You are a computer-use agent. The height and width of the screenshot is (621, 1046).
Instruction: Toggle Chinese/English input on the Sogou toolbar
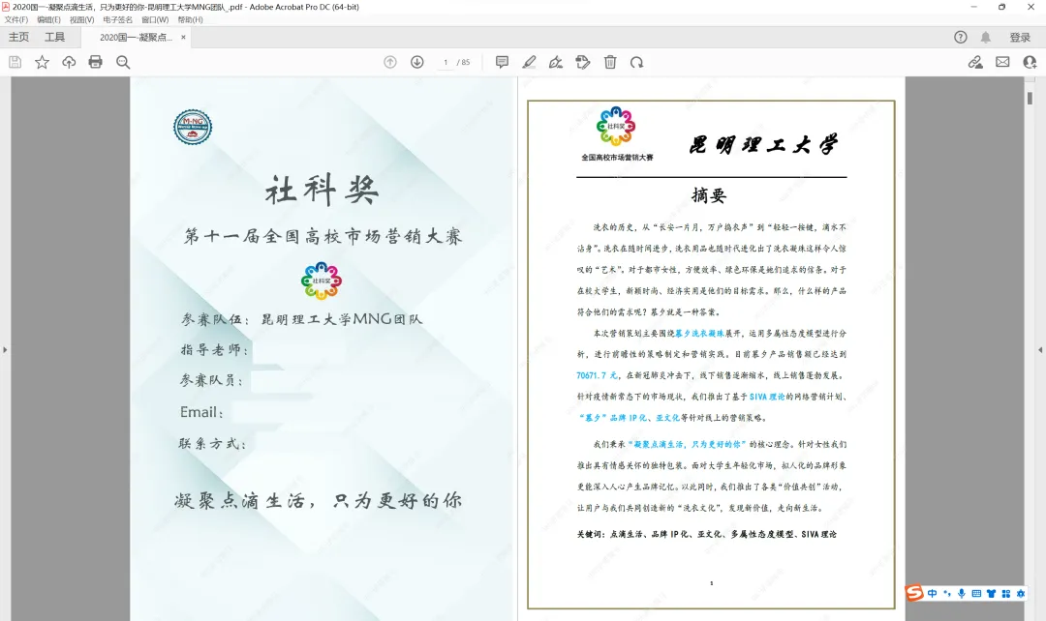point(933,593)
